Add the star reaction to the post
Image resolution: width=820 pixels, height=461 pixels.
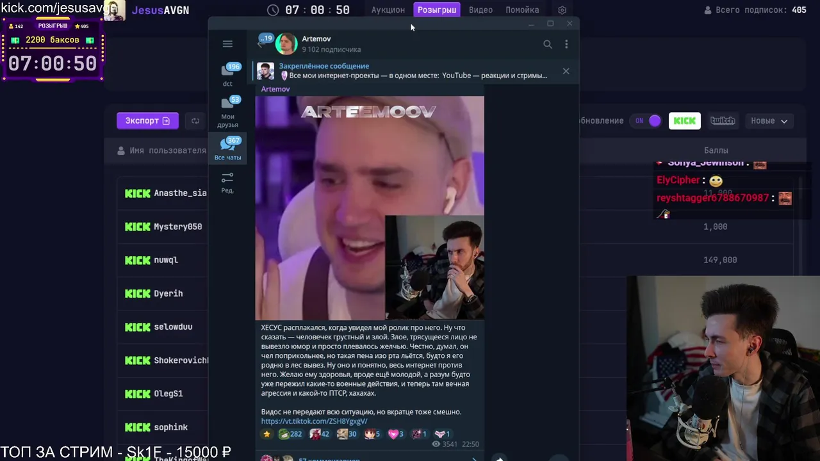click(267, 434)
